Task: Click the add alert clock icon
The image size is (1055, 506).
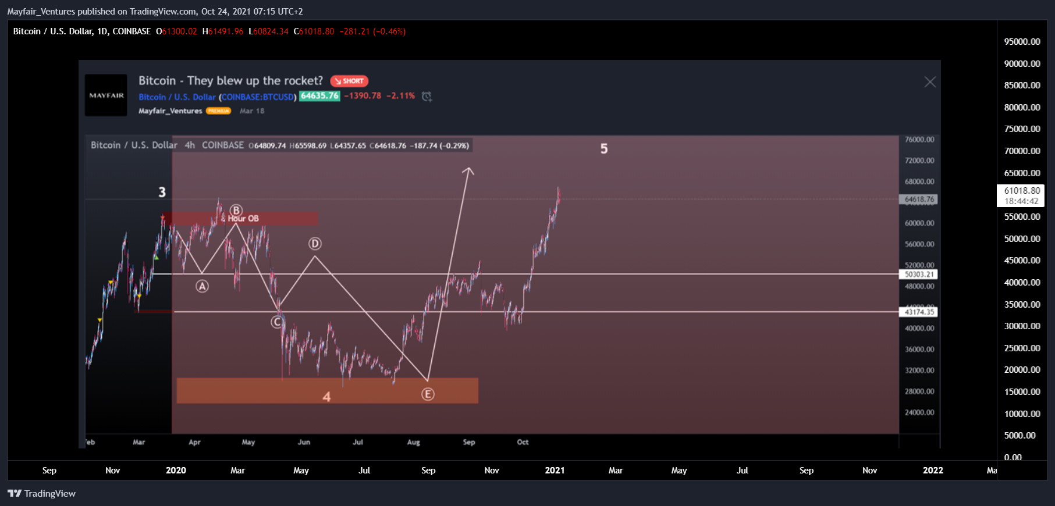Action: [x=427, y=97]
